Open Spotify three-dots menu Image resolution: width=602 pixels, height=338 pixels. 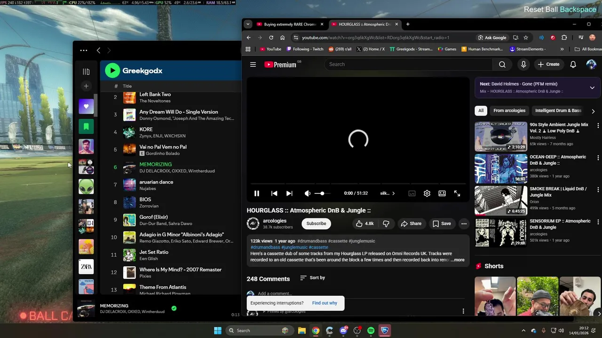(x=84, y=50)
